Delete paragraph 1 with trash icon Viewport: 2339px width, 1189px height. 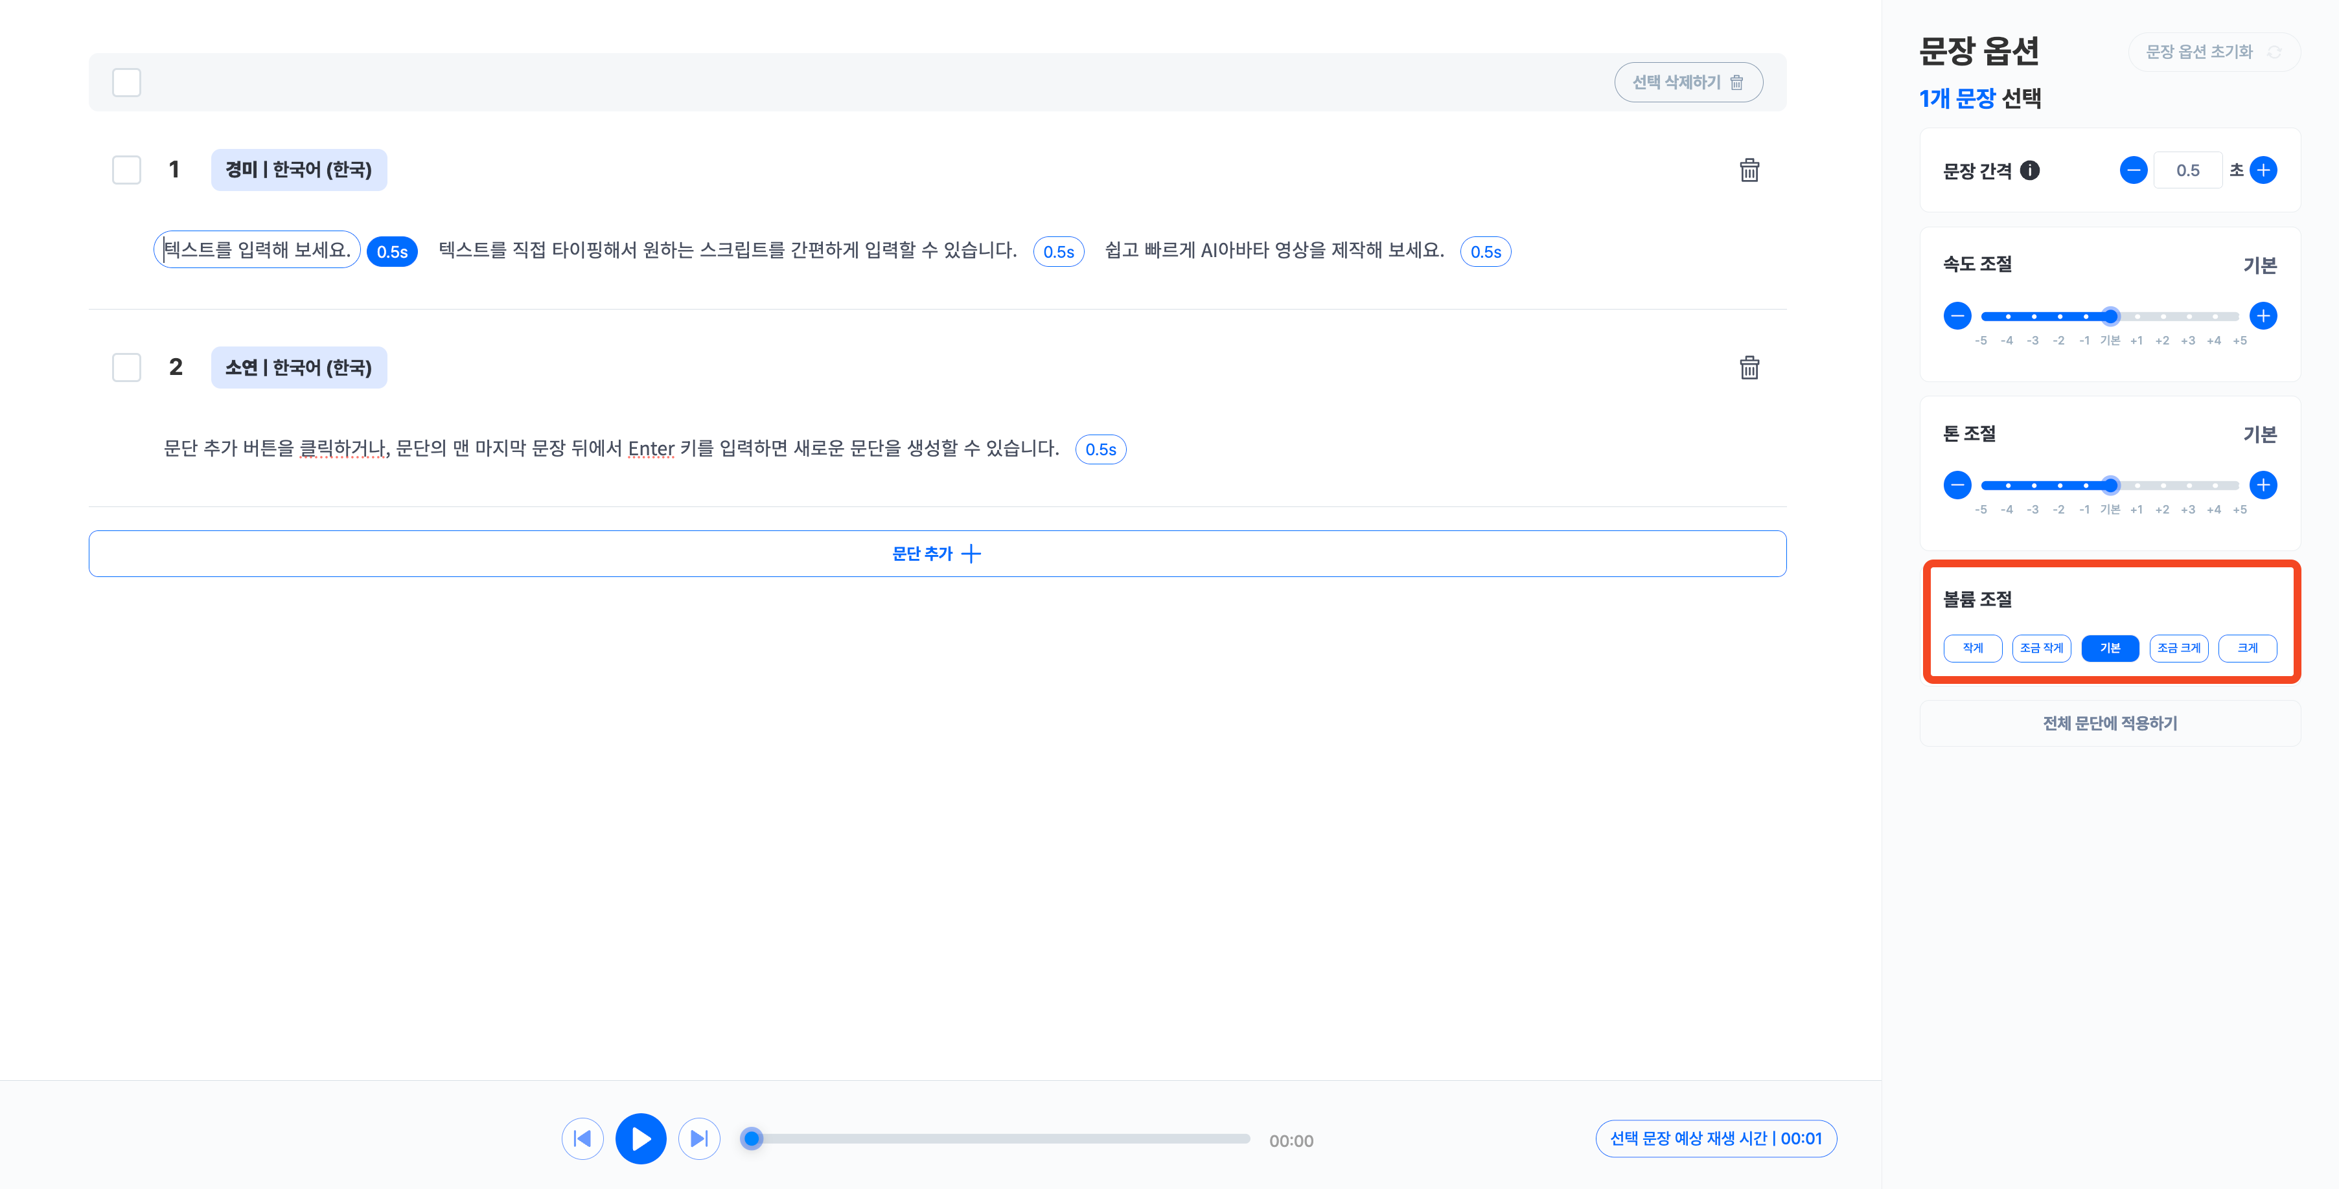[x=1749, y=170]
